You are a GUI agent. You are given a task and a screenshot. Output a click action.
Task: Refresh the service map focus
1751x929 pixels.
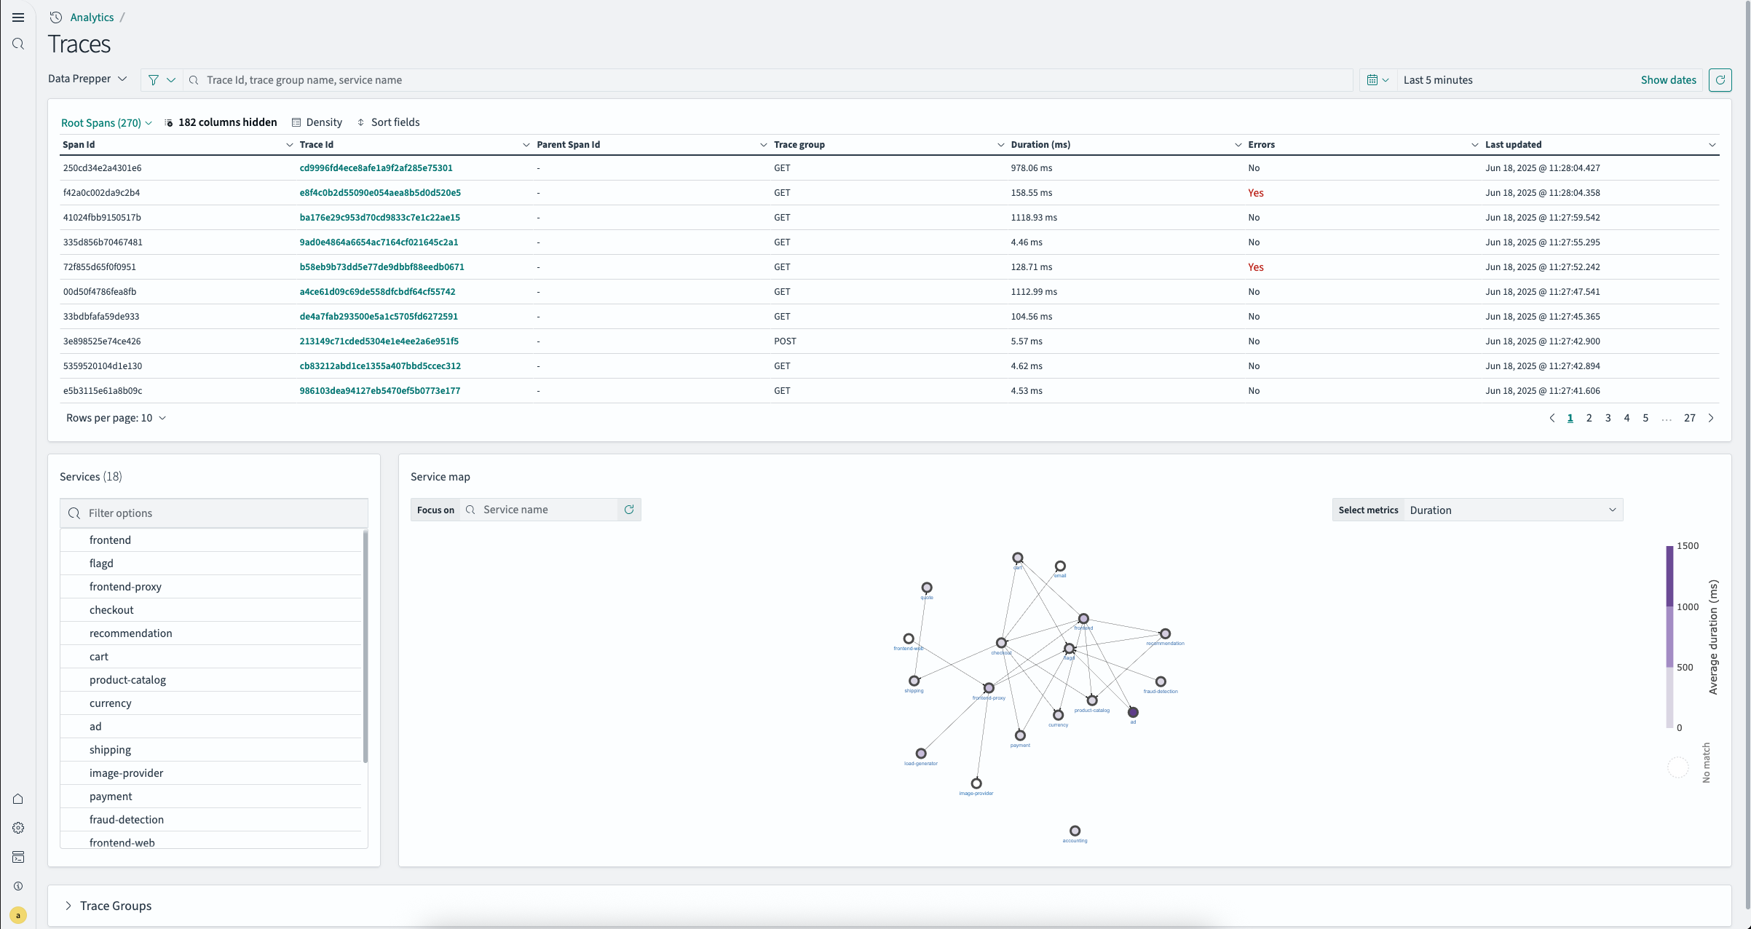click(x=629, y=510)
